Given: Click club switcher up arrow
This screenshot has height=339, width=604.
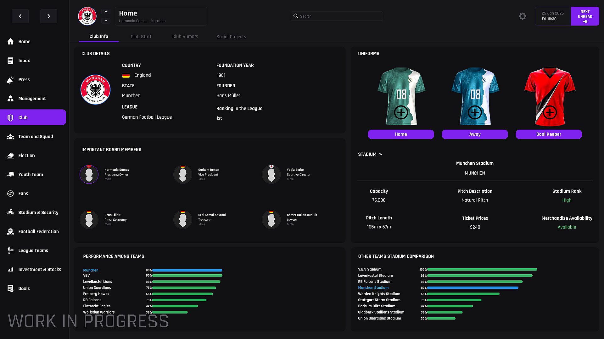Looking at the screenshot, I should point(106,12).
